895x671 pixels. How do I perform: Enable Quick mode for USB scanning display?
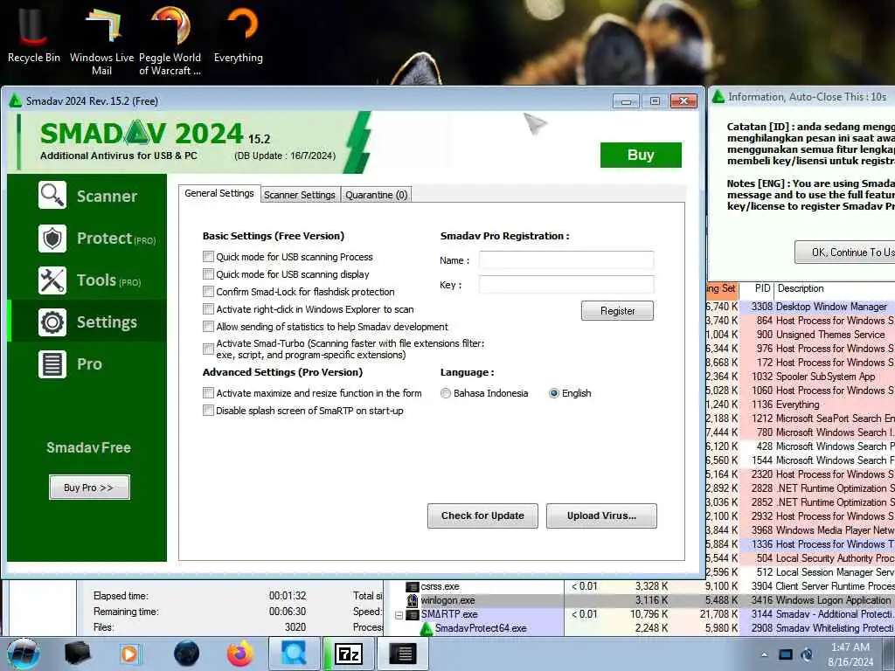point(208,273)
